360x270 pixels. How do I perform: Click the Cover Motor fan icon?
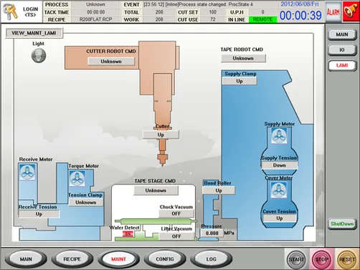(x=279, y=190)
